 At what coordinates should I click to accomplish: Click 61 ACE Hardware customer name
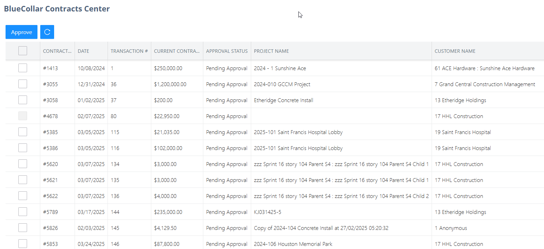click(x=484, y=68)
